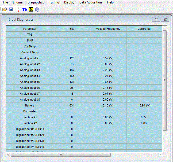Open file with the folder icon
This screenshot has height=162, width=173.
click(5, 9)
